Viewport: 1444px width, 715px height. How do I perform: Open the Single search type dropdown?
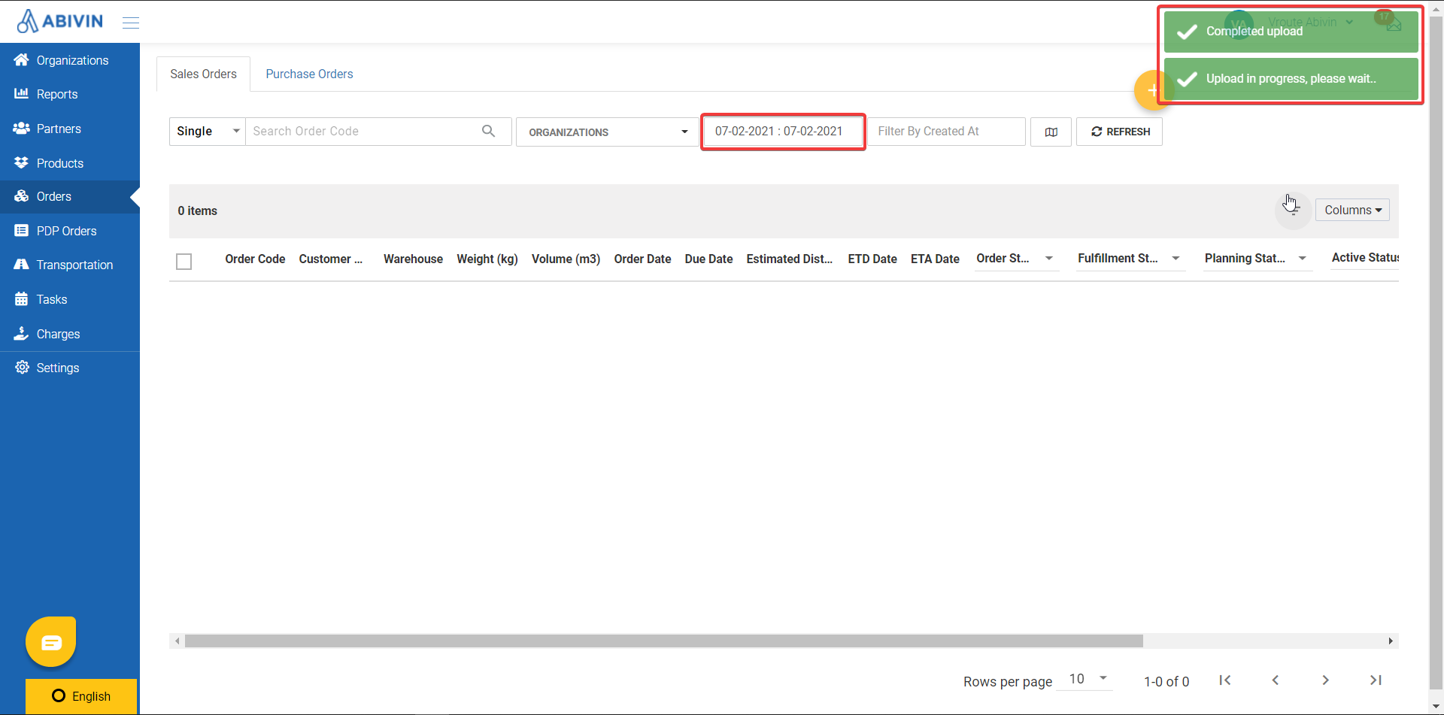point(208,131)
